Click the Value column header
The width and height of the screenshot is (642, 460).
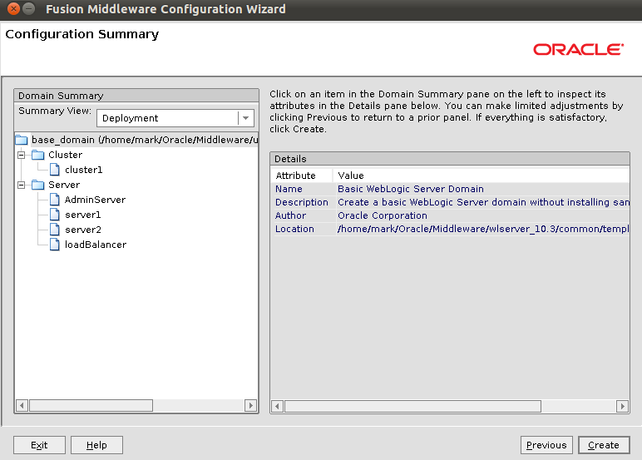click(x=351, y=176)
